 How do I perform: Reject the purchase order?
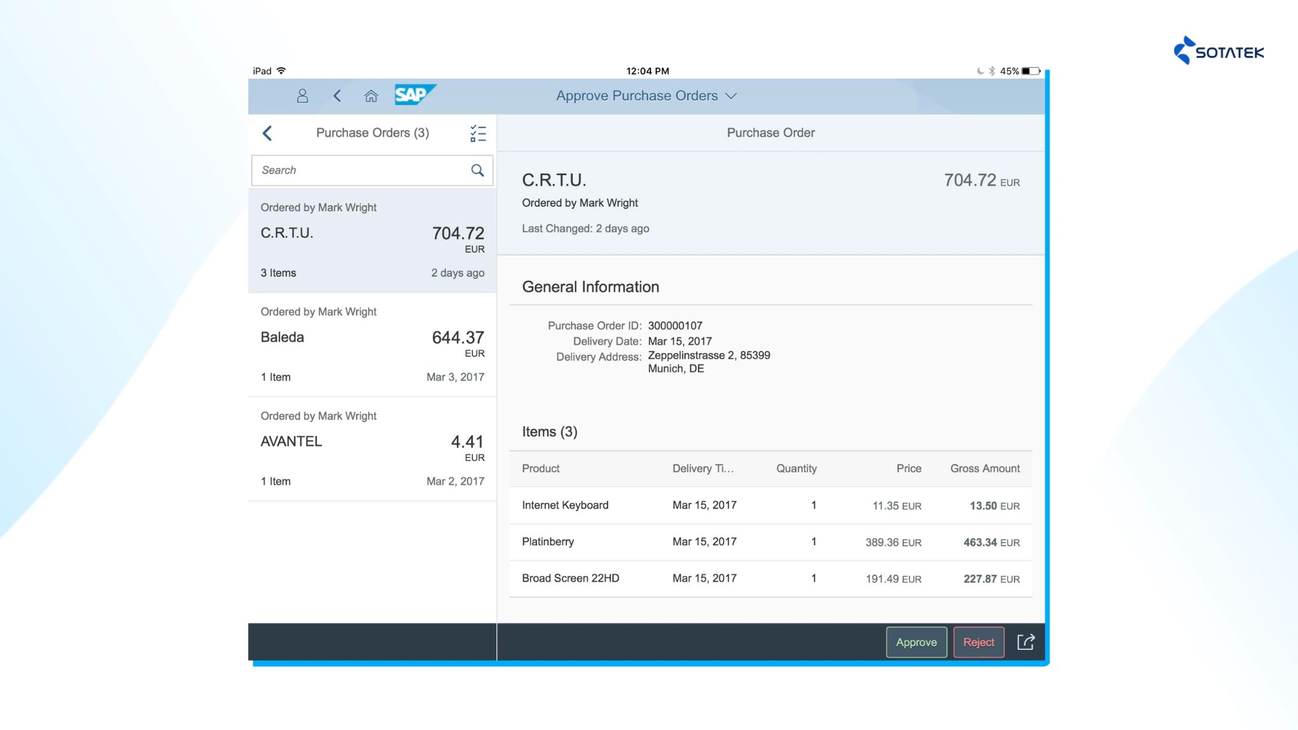point(978,642)
